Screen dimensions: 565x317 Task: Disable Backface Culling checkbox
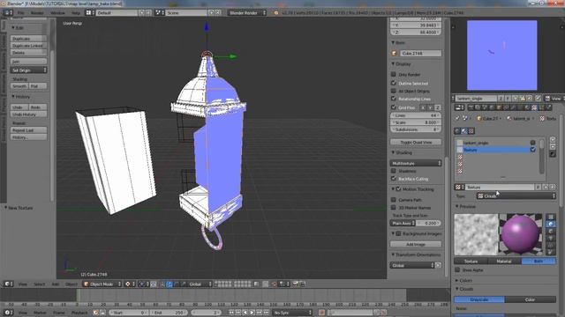pyautogui.click(x=394, y=178)
